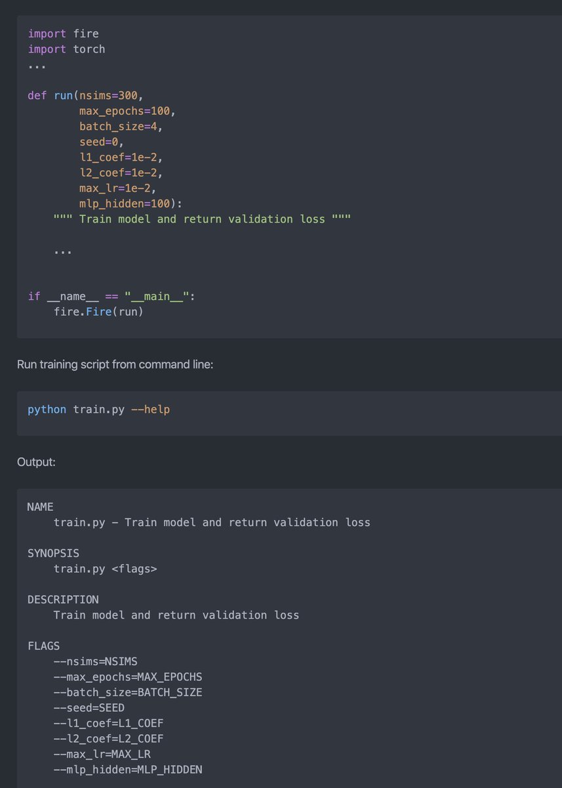Select 'def run(nsims=300,' line
Screen dimensions: 562x788
85,95
